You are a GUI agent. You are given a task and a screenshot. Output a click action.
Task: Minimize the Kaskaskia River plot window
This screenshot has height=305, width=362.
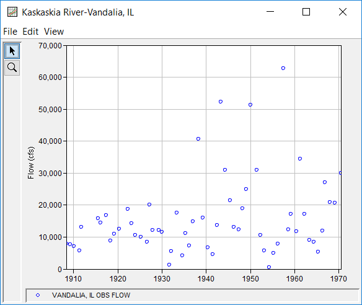270,12
